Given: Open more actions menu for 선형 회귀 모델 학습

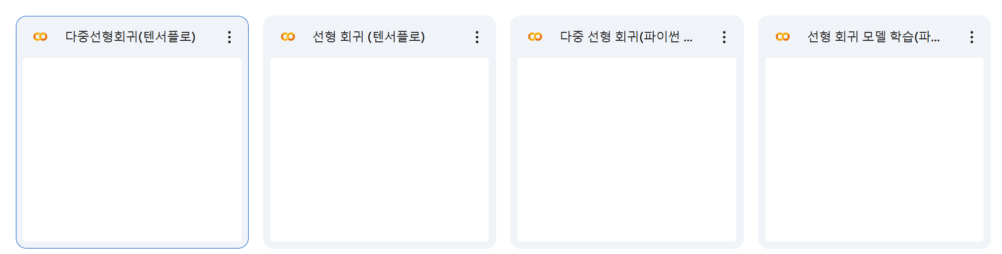Looking at the screenshot, I should coord(972,37).
